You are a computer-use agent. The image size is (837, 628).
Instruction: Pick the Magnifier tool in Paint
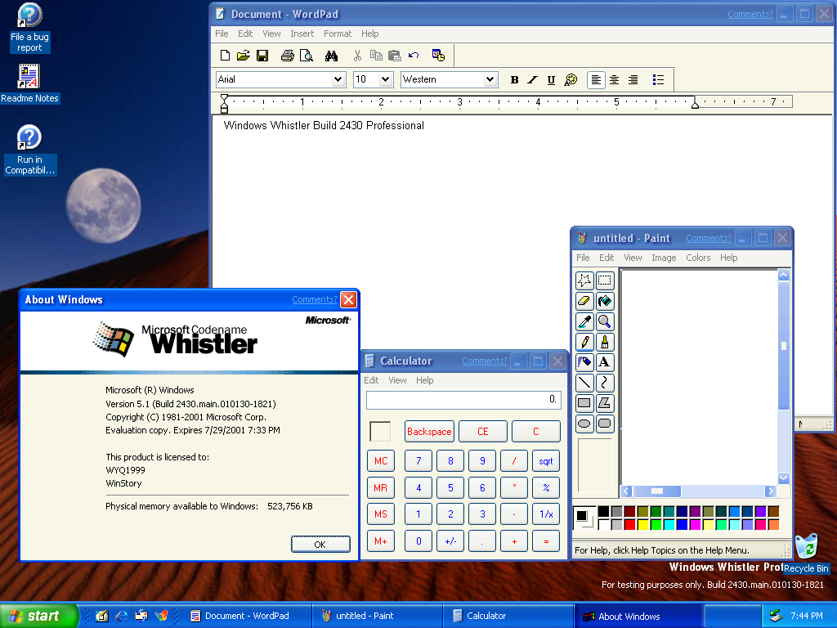coord(605,321)
